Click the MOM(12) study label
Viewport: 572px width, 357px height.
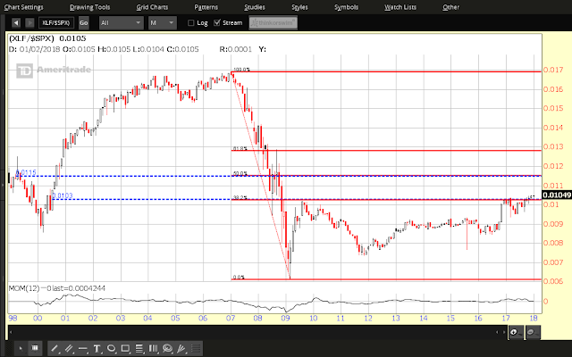[x=25, y=288]
